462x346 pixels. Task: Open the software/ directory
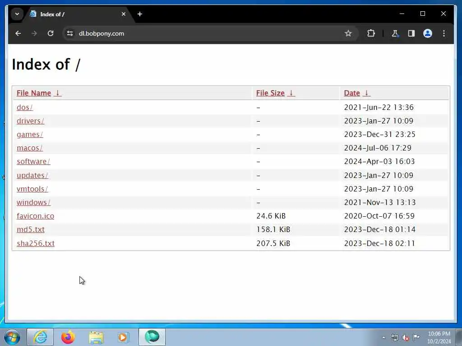(33, 162)
